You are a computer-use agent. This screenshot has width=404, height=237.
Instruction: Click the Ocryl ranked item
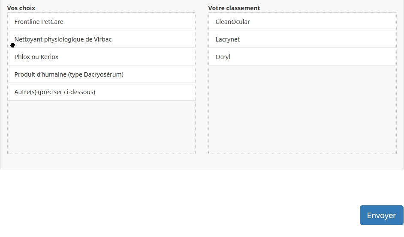(302, 57)
